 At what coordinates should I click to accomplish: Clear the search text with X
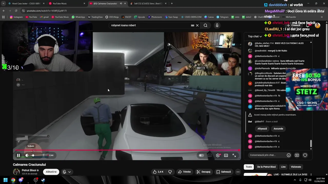click(x=197, y=25)
